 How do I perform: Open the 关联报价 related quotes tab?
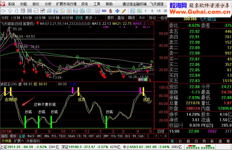coord(33,141)
